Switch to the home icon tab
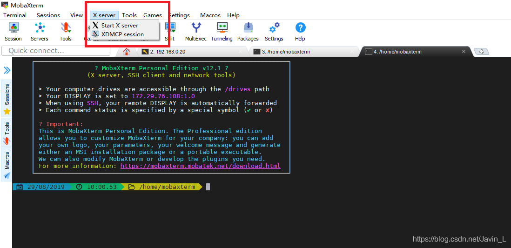This screenshot has height=248, width=511. tap(127, 52)
